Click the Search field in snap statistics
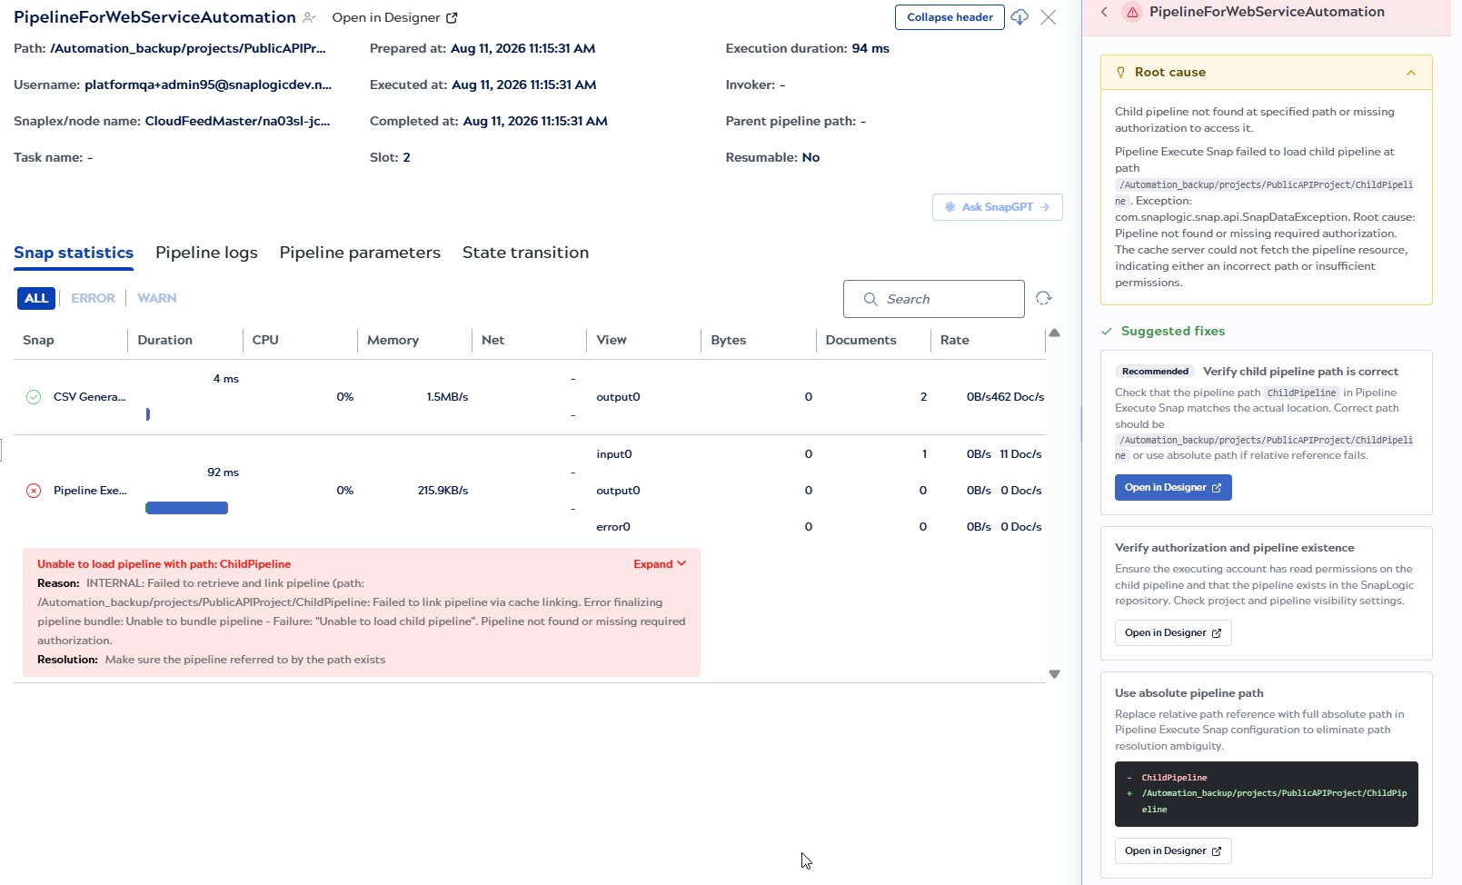 (933, 299)
